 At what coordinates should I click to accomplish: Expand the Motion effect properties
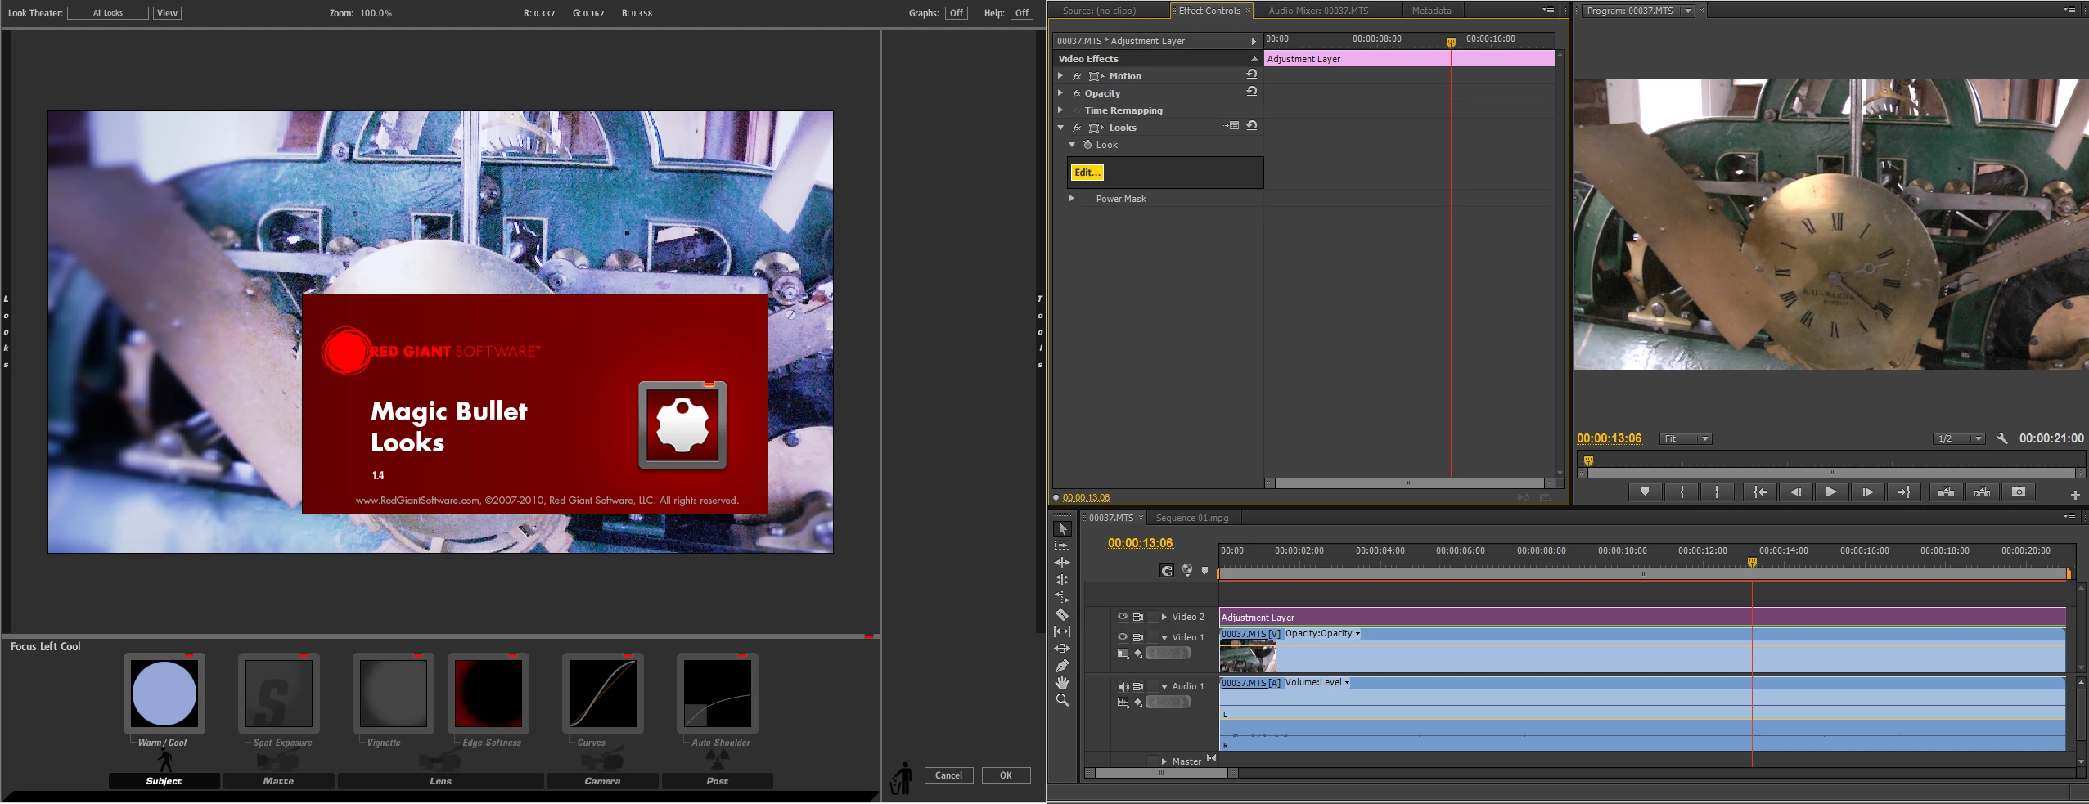(1060, 75)
